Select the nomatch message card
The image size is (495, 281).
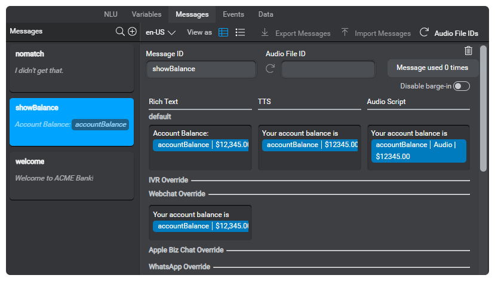(72, 68)
